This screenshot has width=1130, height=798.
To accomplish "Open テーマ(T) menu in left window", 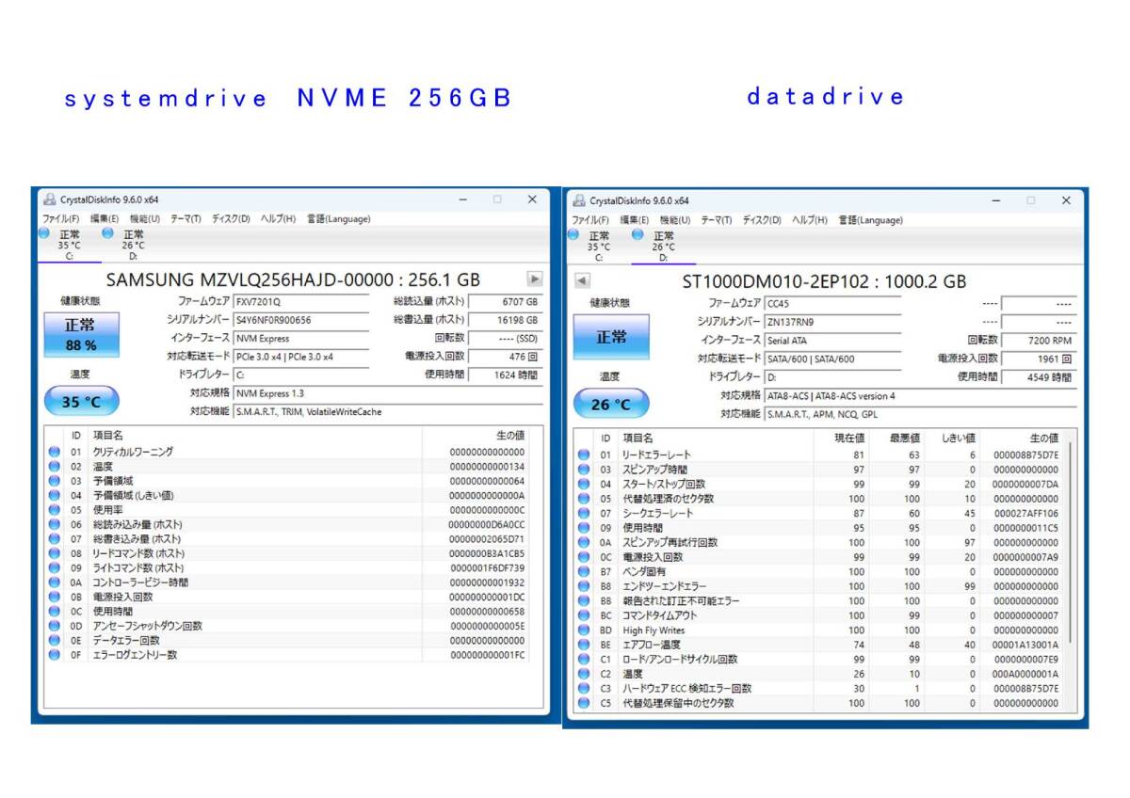I will 186,219.
